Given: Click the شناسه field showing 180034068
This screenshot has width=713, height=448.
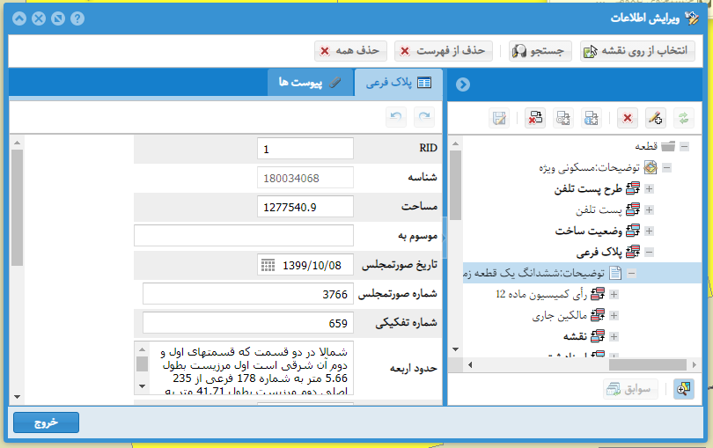Looking at the screenshot, I should 305,178.
